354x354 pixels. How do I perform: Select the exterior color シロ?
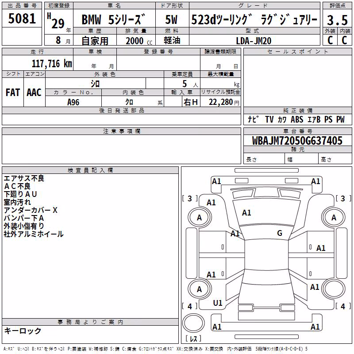click(x=95, y=84)
